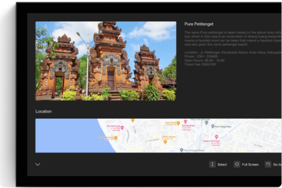Click the Gelato Secrets orange map pin

tap(165, 142)
